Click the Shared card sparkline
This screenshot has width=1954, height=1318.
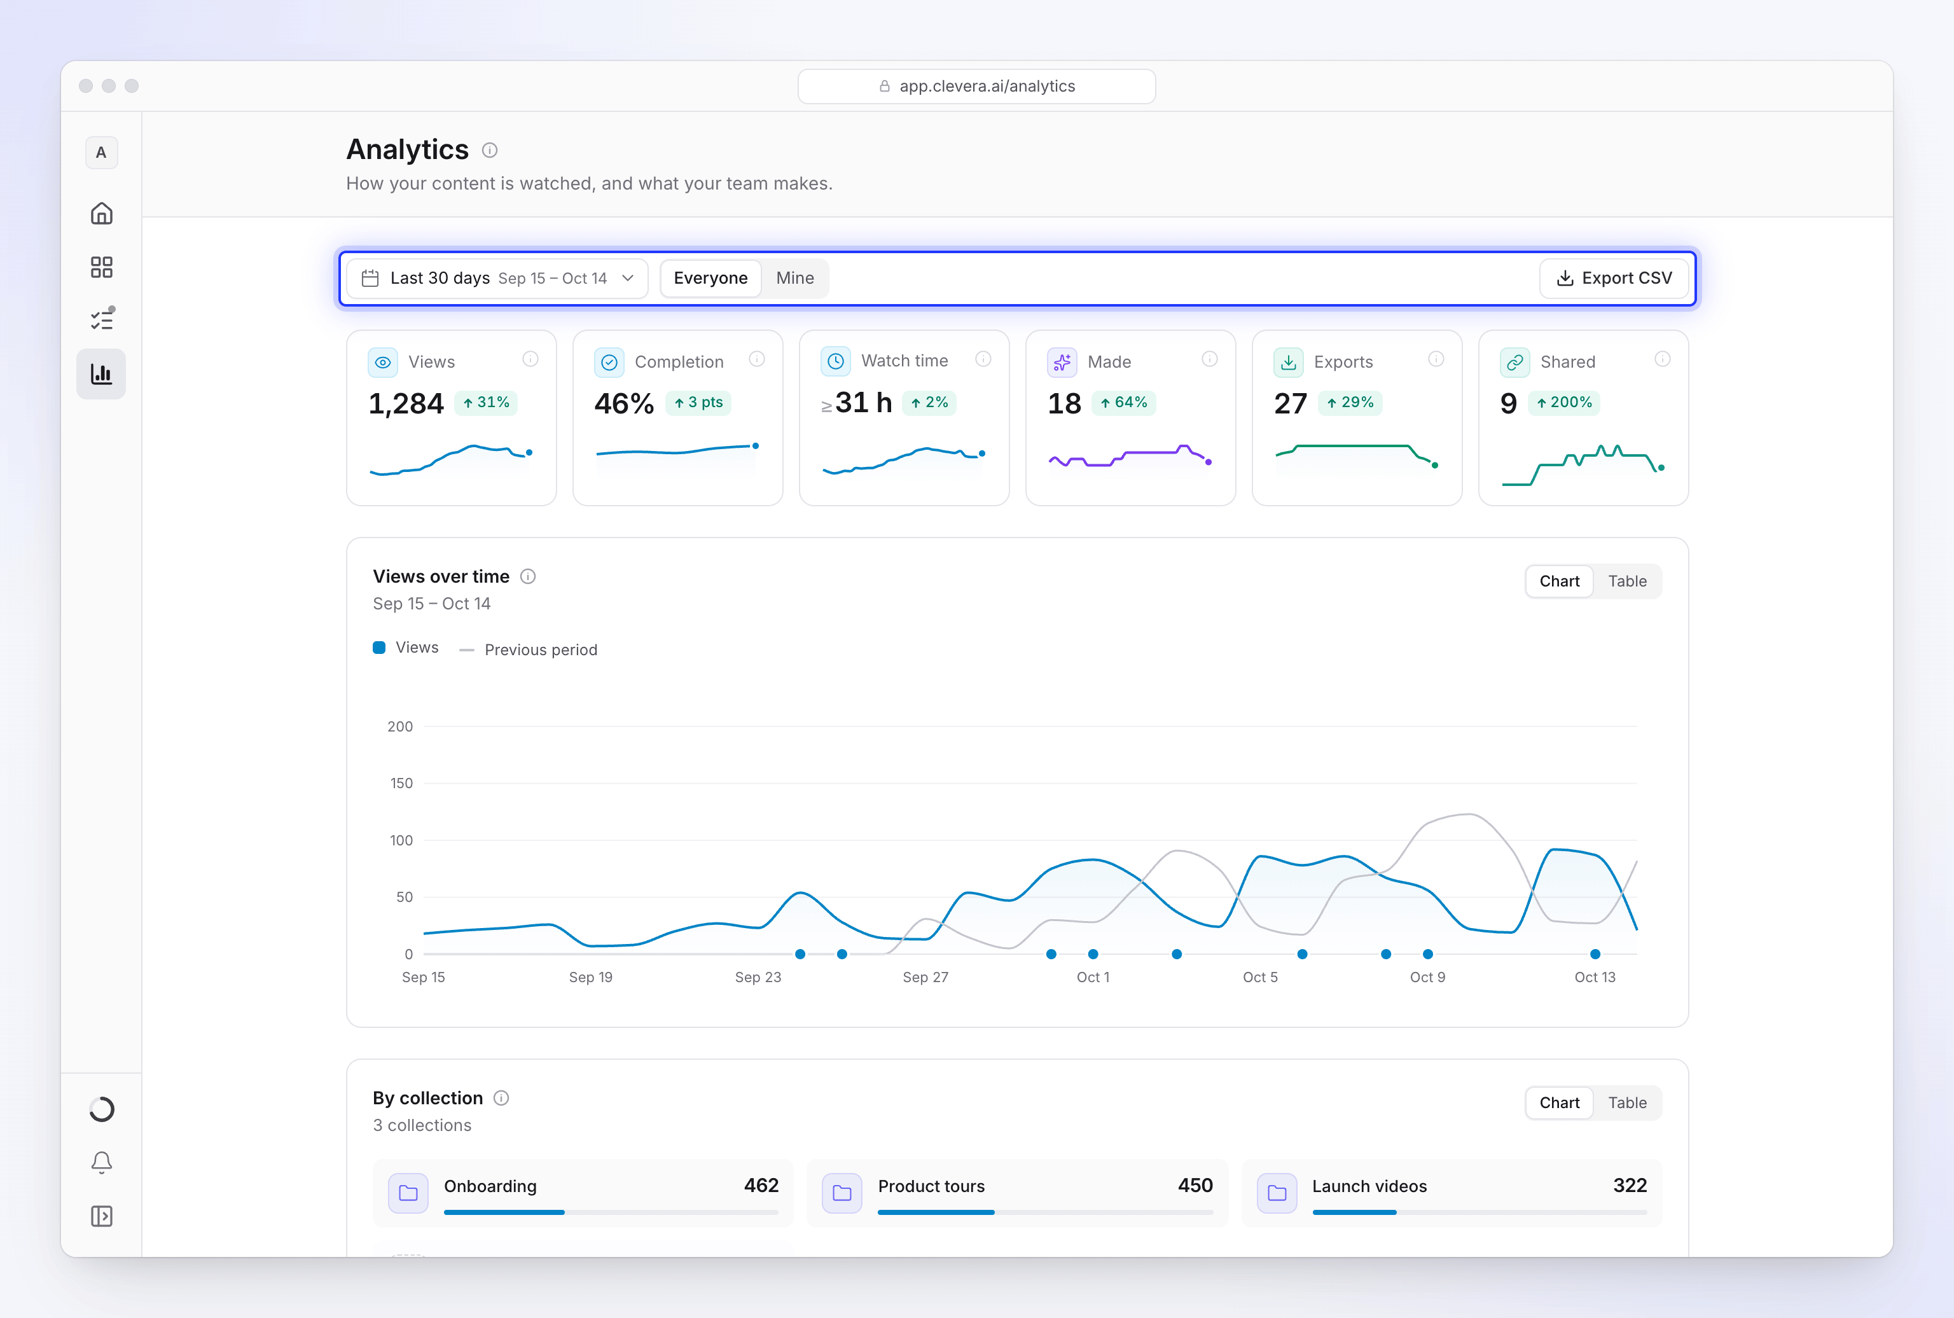tap(1583, 465)
